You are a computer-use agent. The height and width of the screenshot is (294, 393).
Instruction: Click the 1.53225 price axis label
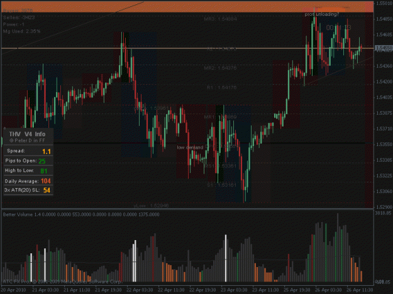click(x=384, y=176)
